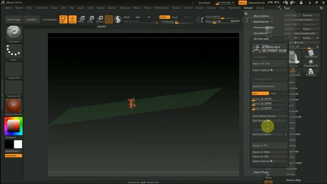Enable Zsub sculpt mode
The image size is (327, 184).
coord(175,17)
